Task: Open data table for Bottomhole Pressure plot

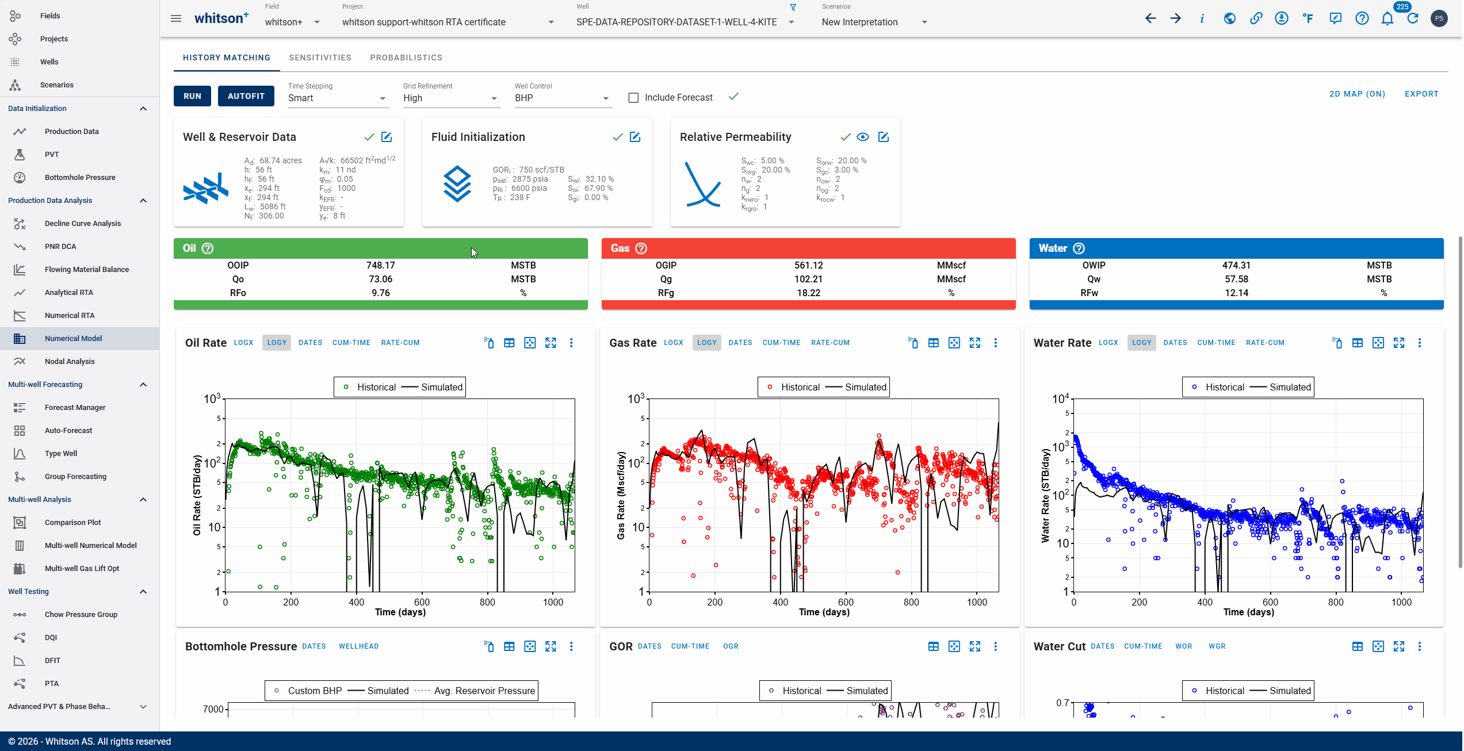Action: 509,646
